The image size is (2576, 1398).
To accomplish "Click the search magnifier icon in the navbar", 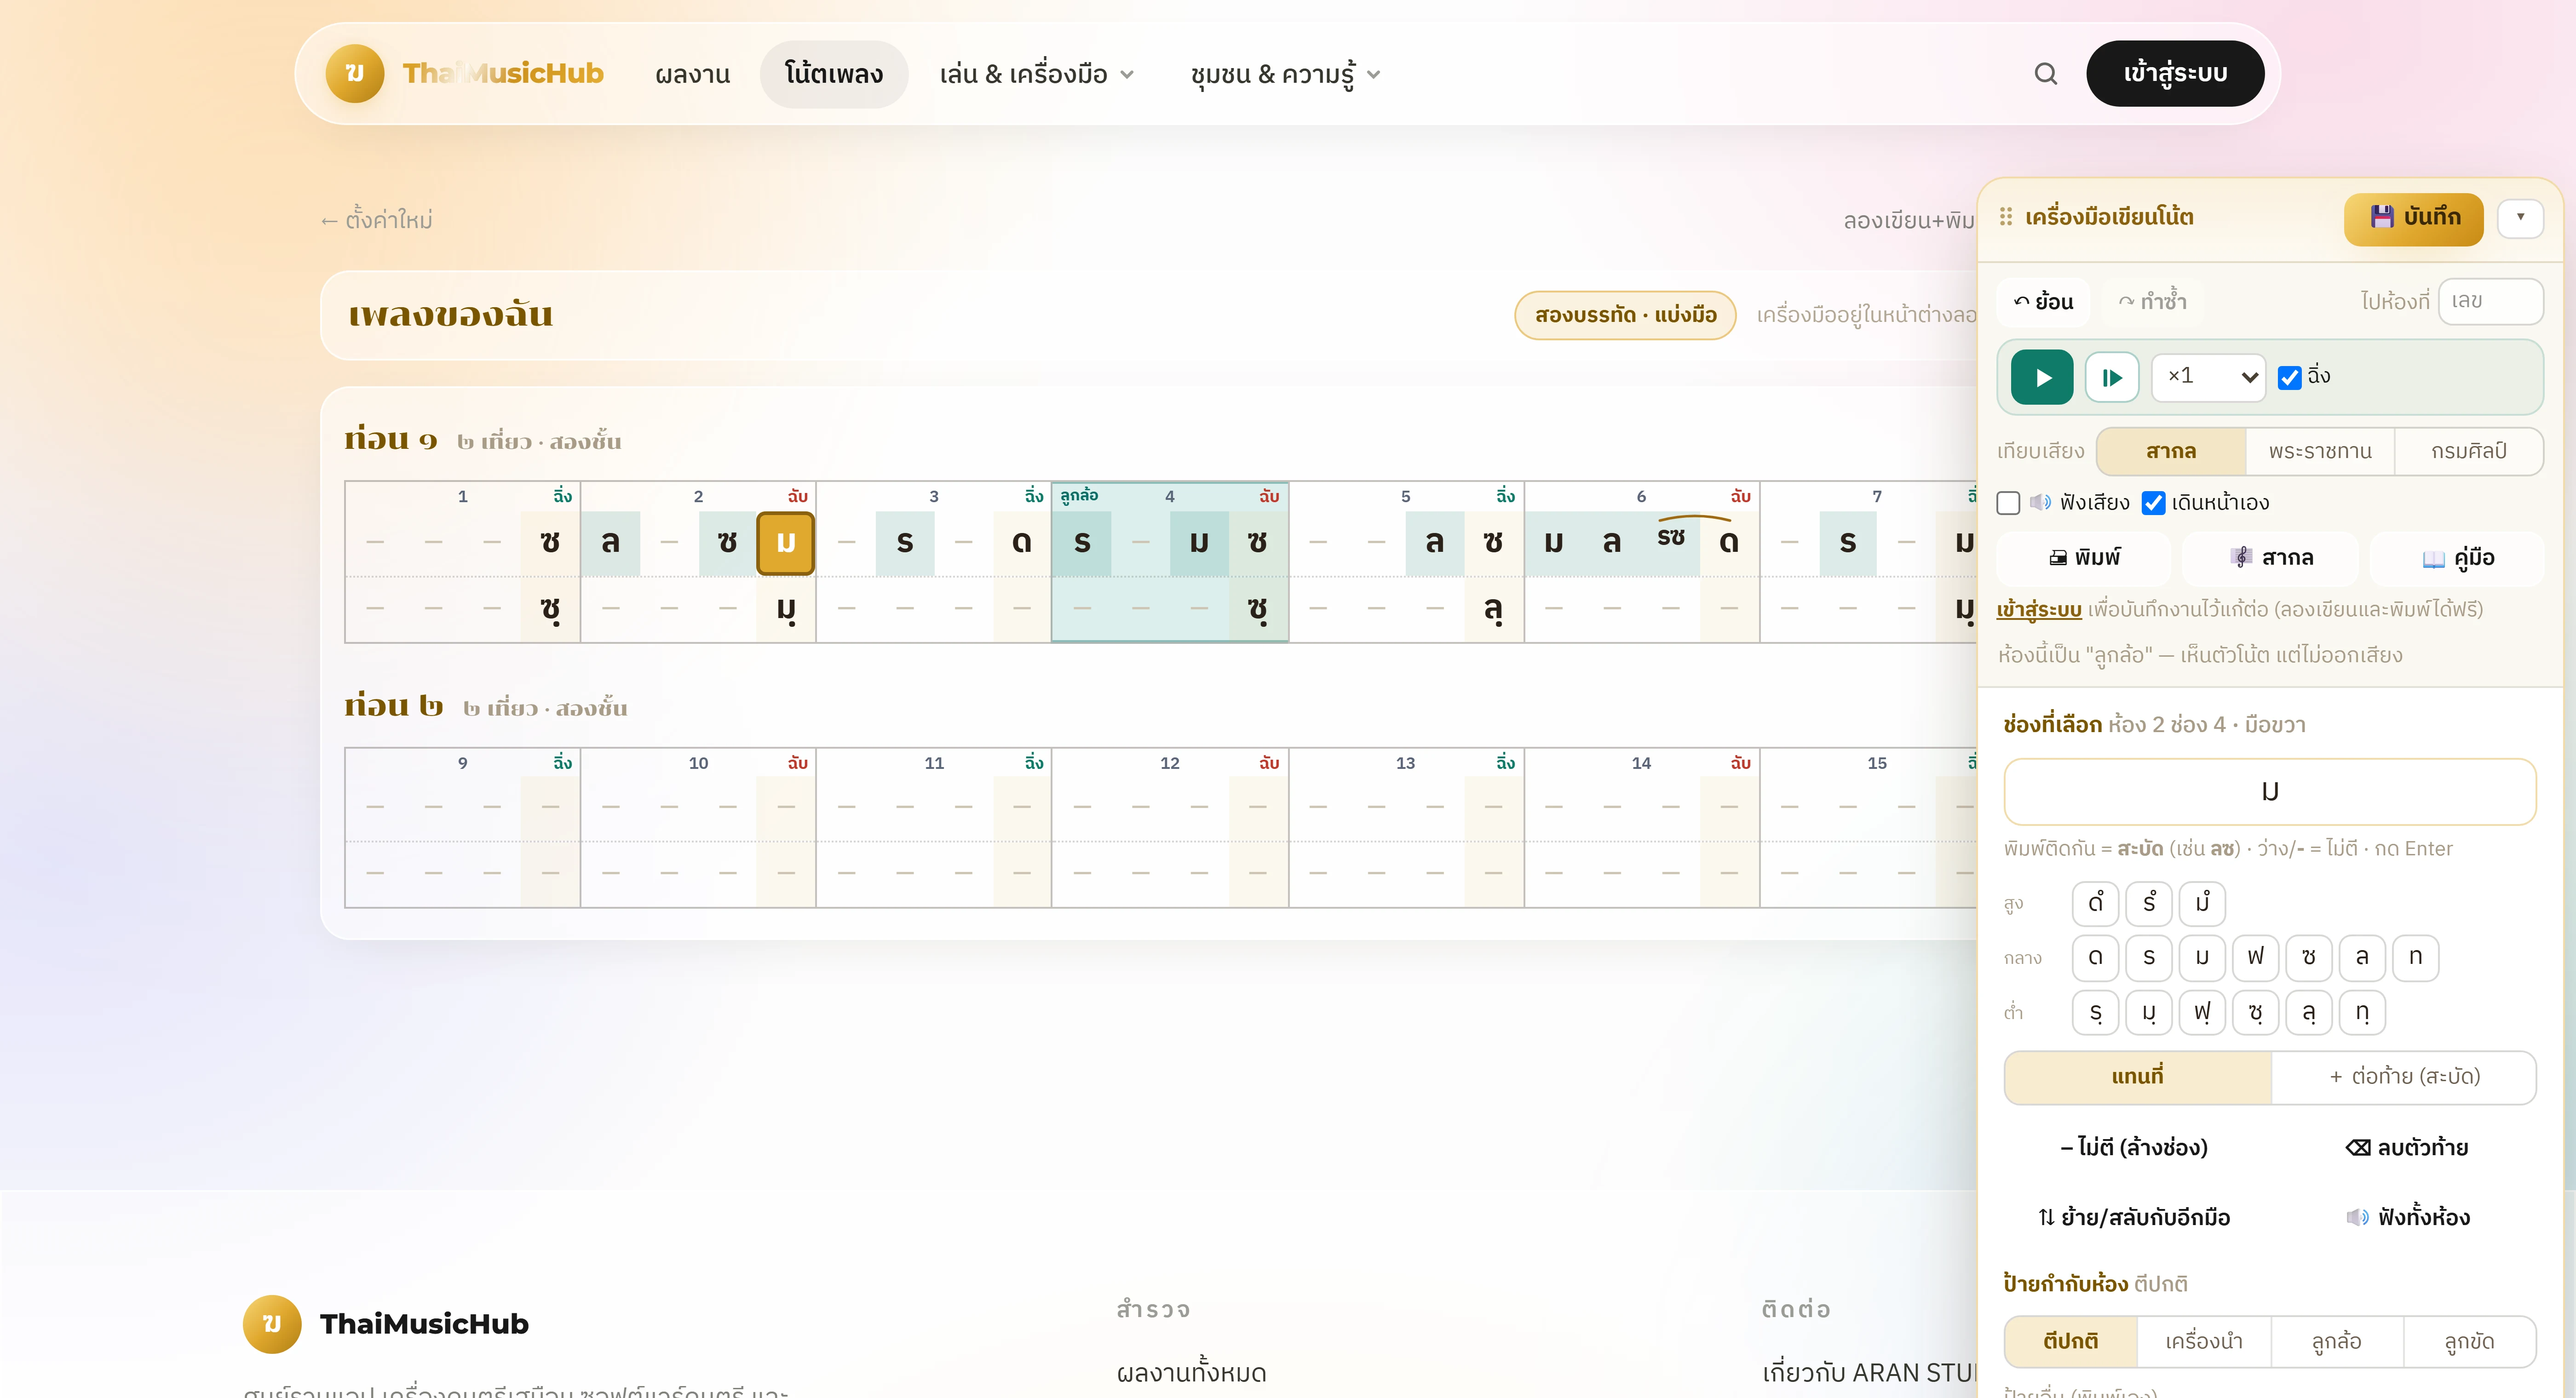I will tap(2045, 73).
